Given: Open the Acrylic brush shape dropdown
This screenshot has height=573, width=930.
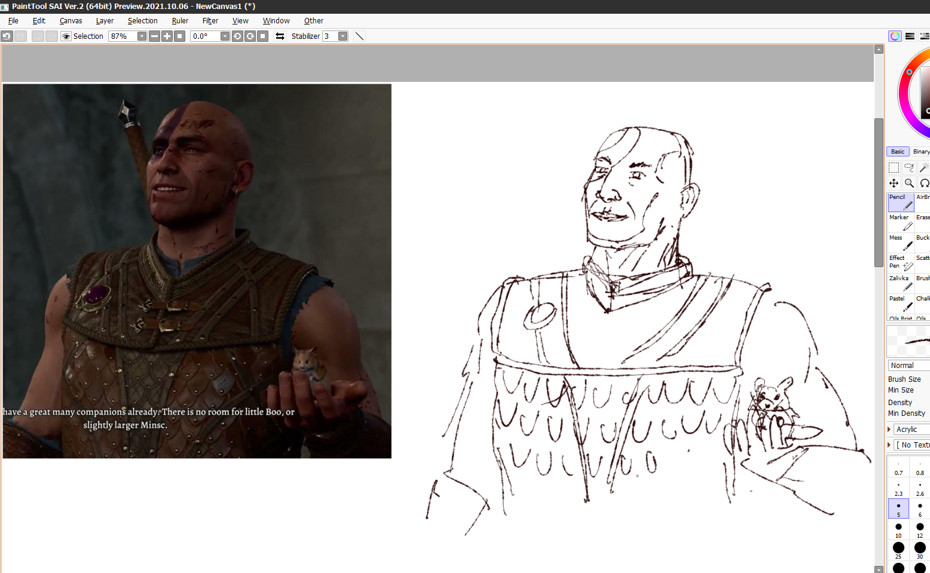Looking at the screenshot, I should (912, 430).
